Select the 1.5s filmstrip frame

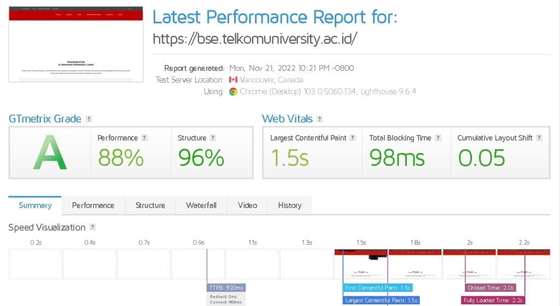[x=361, y=264]
